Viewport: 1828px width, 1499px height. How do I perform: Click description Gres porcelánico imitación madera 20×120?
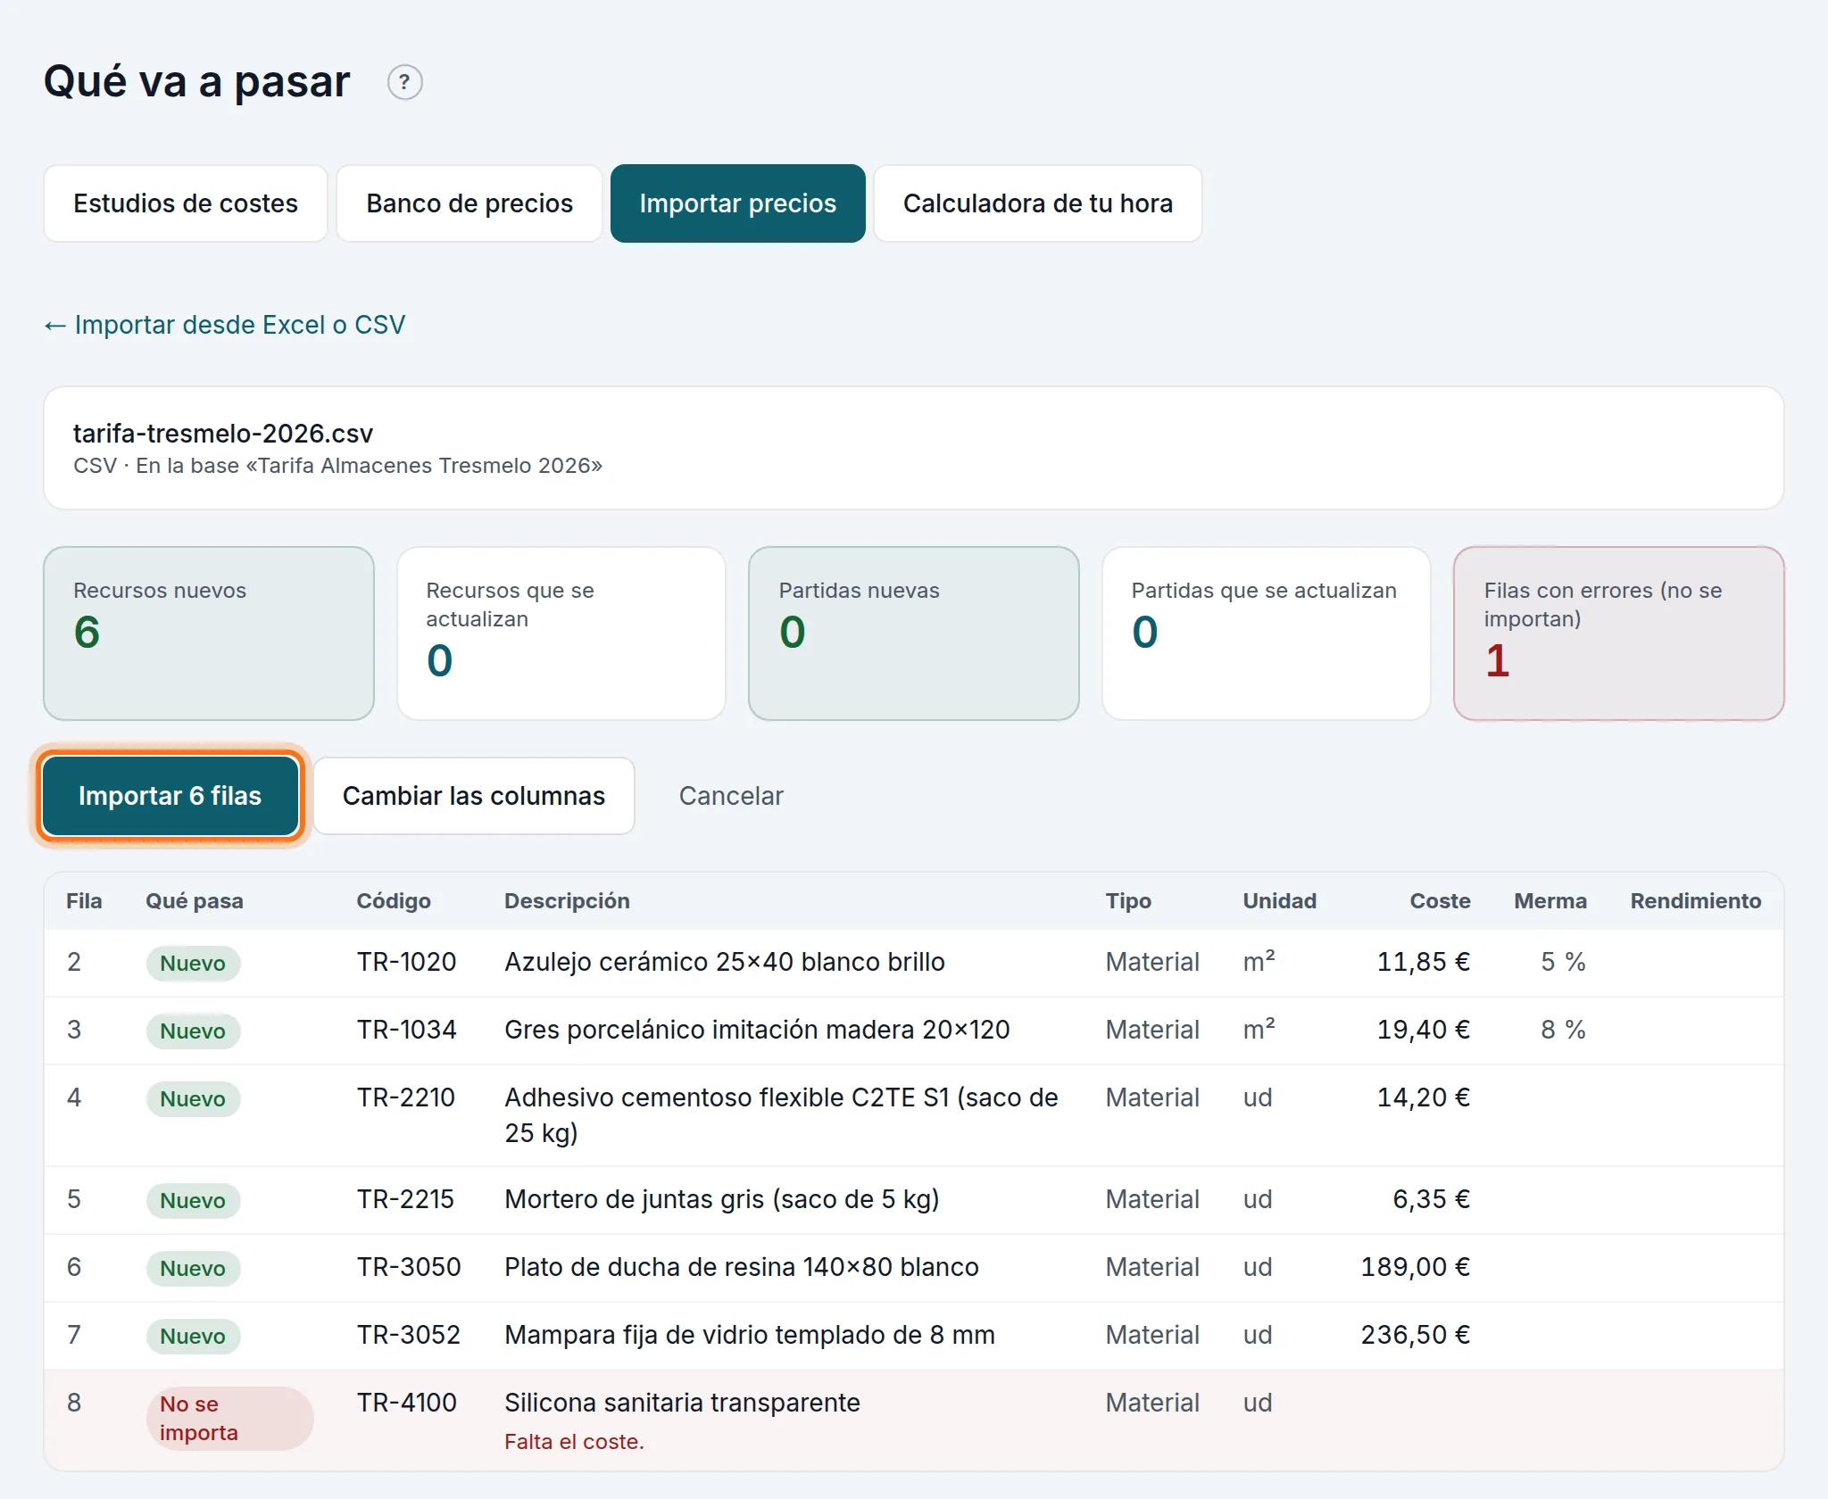coord(757,1030)
